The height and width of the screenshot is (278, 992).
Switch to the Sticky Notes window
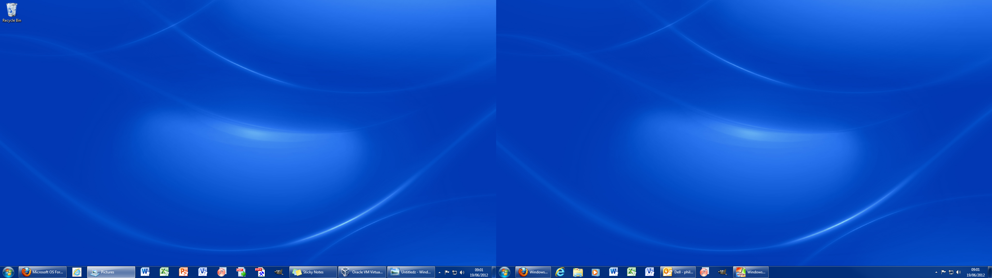[313, 272]
